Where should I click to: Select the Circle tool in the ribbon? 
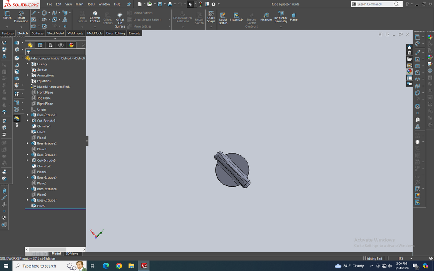pyautogui.click(x=44, y=13)
